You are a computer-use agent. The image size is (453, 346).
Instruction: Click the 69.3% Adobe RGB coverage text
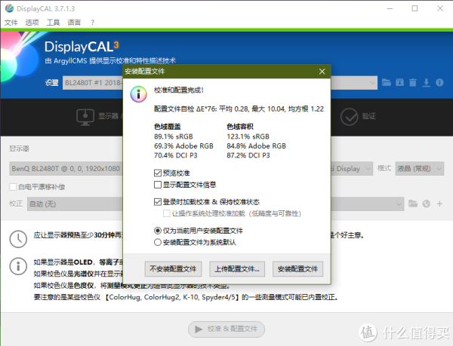pos(183,146)
